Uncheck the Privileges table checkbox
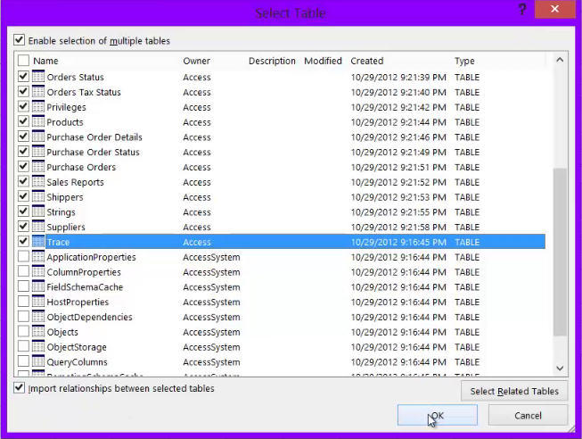 (x=23, y=107)
